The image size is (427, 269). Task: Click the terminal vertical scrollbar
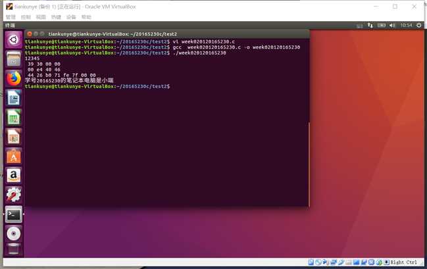coord(309,164)
